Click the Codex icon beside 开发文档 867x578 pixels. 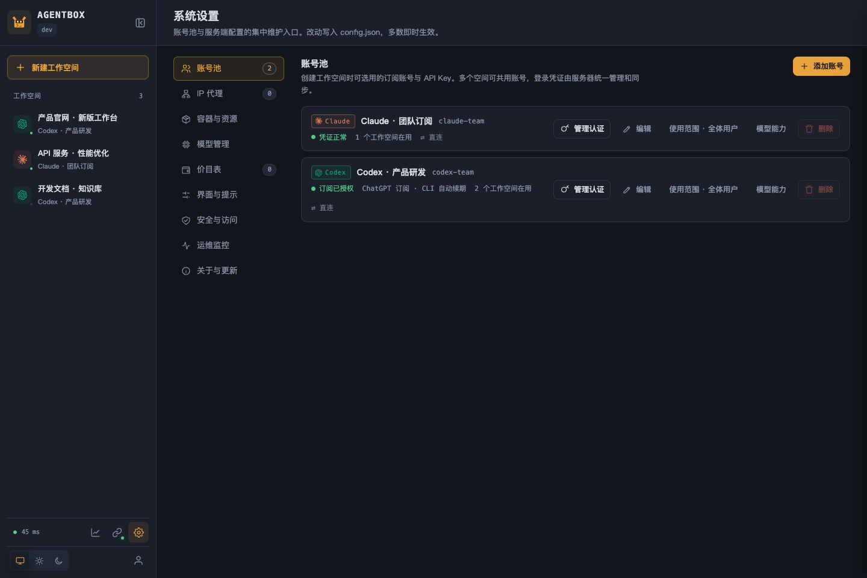[22, 194]
